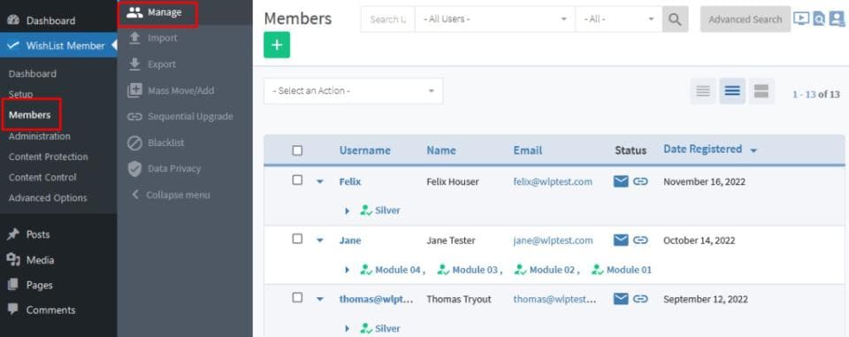Image resolution: width=849 pixels, height=337 pixels.
Task: Sort by Email column header
Action: click(527, 150)
